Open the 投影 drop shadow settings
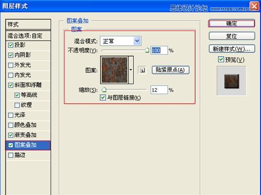The width and height of the screenshot is (261, 195). pos(20,45)
